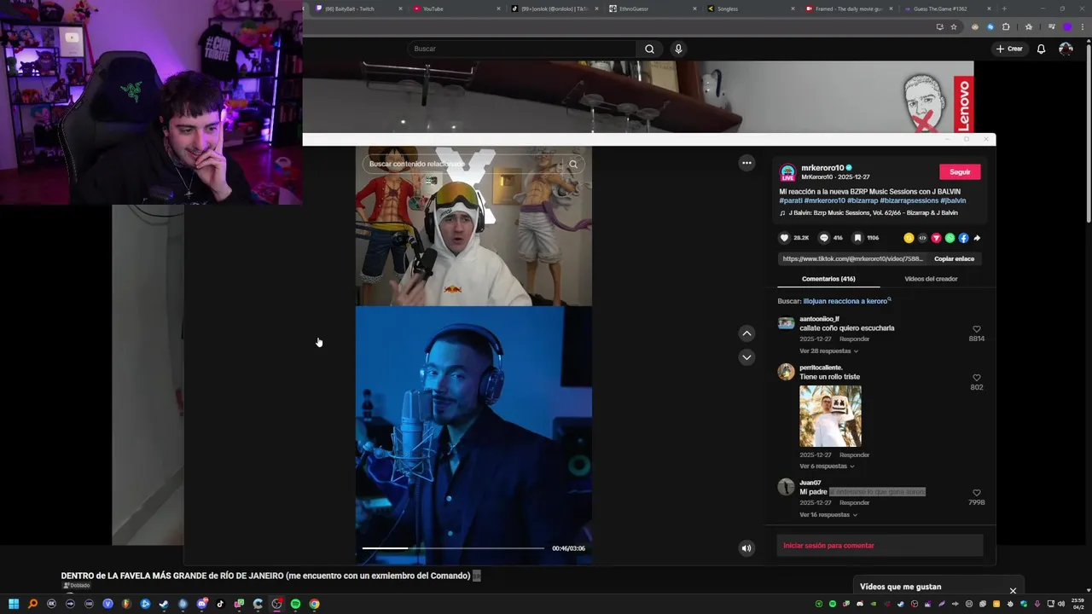Open more share options arrow
The height and width of the screenshot is (614, 1092).
point(977,238)
